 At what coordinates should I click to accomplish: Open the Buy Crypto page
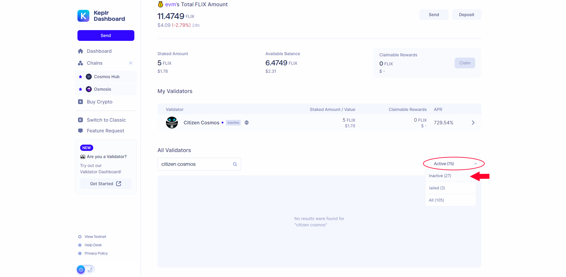click(99, 102)
